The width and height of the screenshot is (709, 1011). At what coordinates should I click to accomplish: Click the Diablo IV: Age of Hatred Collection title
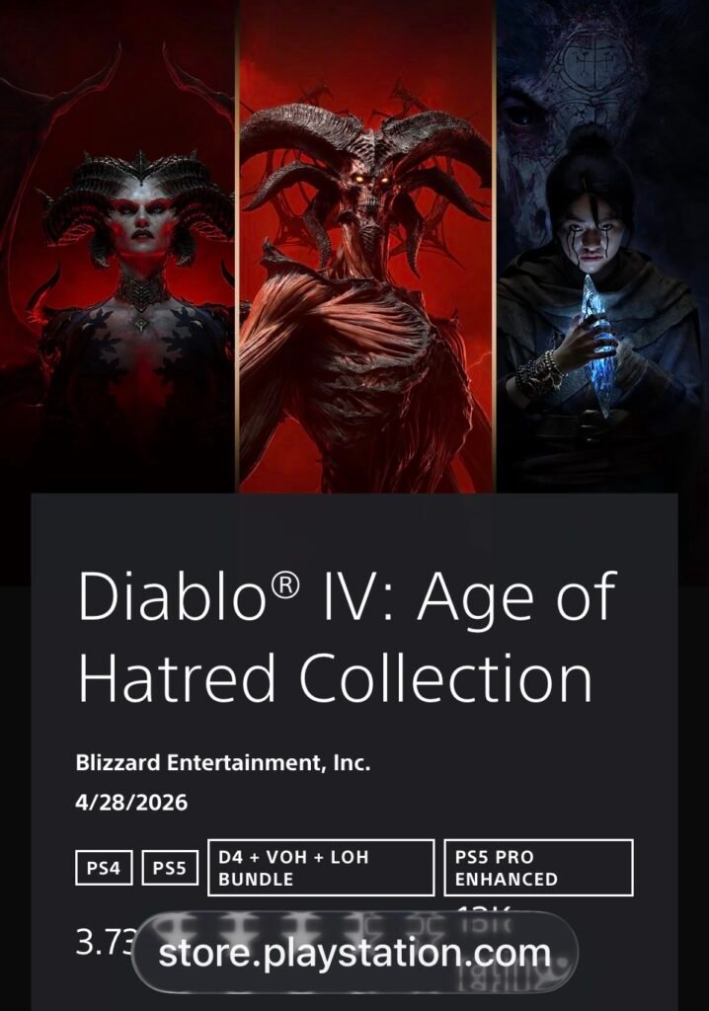pos(347,637)
